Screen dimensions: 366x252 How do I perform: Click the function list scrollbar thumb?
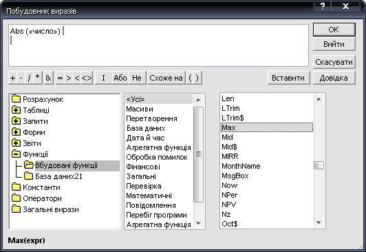319,165
